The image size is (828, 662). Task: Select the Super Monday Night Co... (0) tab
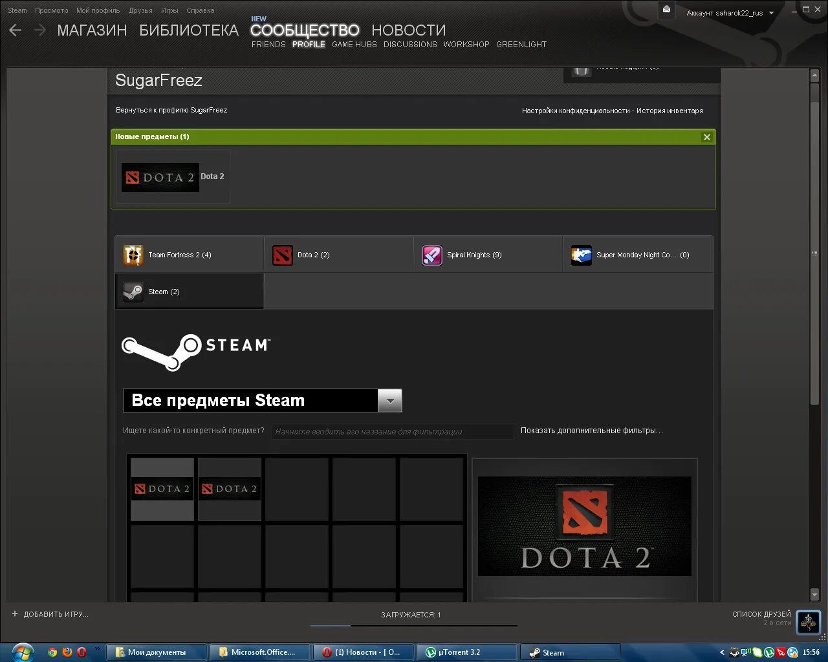coord(638,255)
